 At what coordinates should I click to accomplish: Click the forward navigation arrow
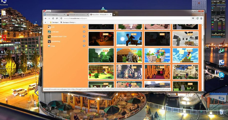49,18
